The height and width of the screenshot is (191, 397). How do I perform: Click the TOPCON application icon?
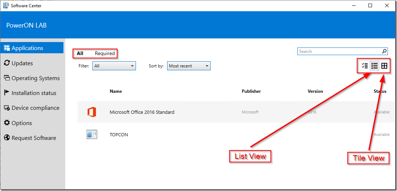(92, 134)
